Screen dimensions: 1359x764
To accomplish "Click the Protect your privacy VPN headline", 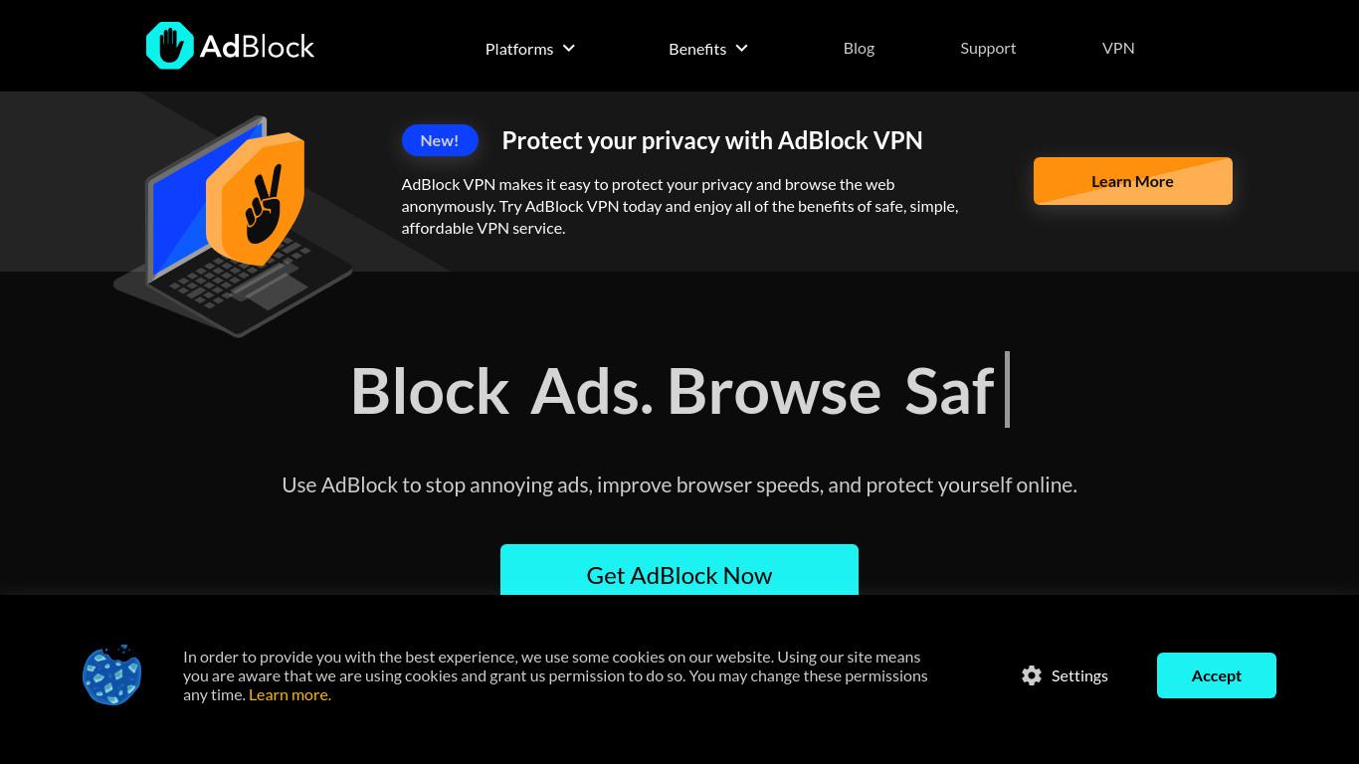I will 712,140.
